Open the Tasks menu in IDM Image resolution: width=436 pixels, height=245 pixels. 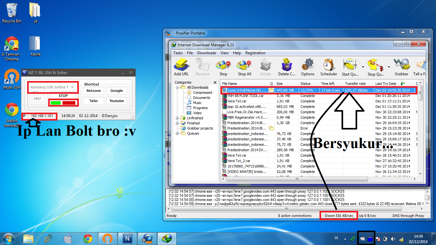pyautogui.click(x=178, y=53)
